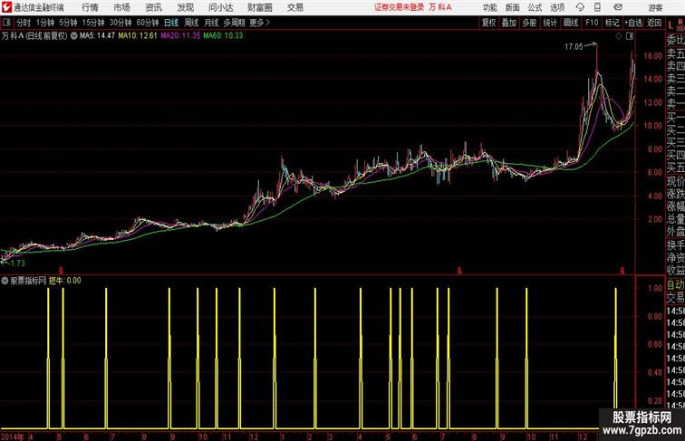Open the 资讯 menu
This screenshot has height=441, width=685.
[x=153, y=7]
